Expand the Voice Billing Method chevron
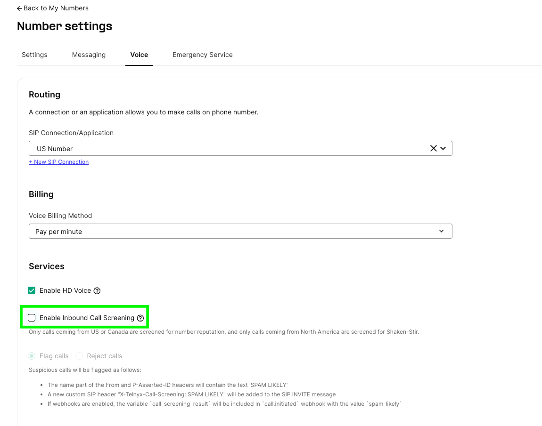 click(442, 231)
